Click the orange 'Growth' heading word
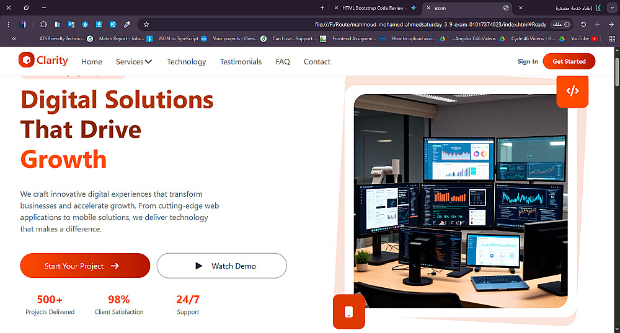Screen dimensions: 620x333 pyautogui.click(x=64, y=160)
